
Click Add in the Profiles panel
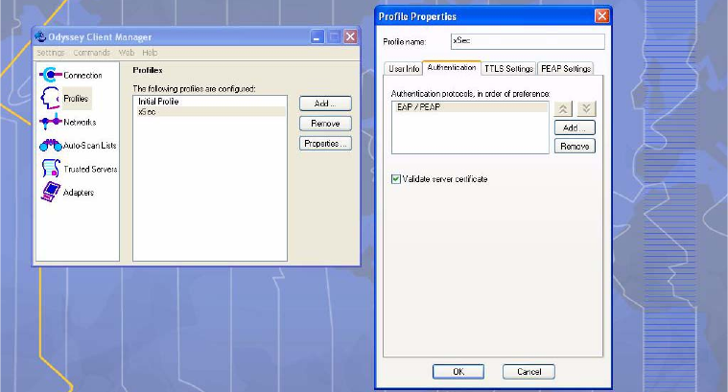[325, 103]
